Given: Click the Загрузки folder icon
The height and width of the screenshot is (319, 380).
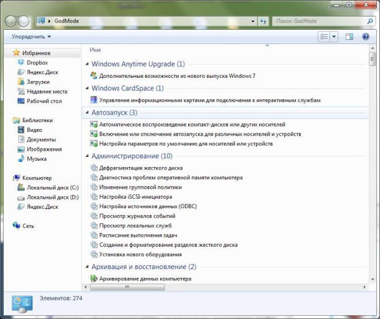Looking at the screenshot, I should click(x=21, y=82).
